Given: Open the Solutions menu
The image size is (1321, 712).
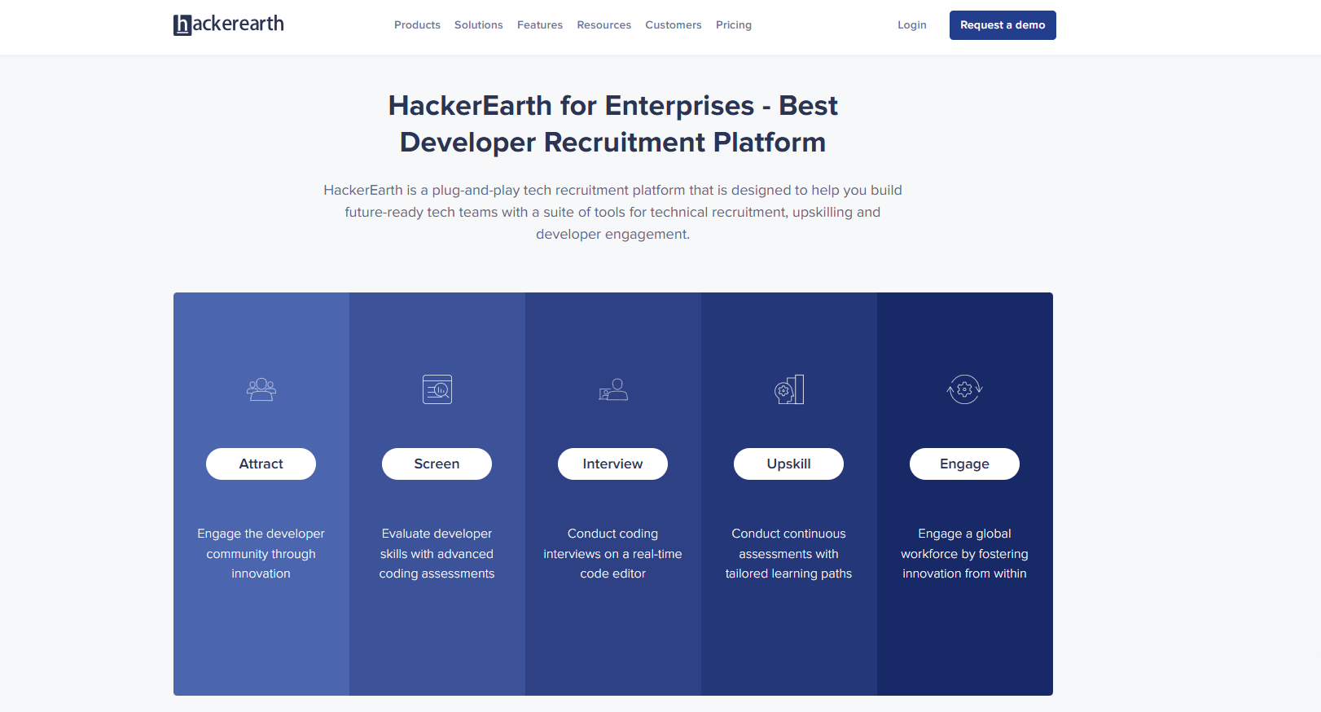Looking at the screenshot, I should 479,25.
